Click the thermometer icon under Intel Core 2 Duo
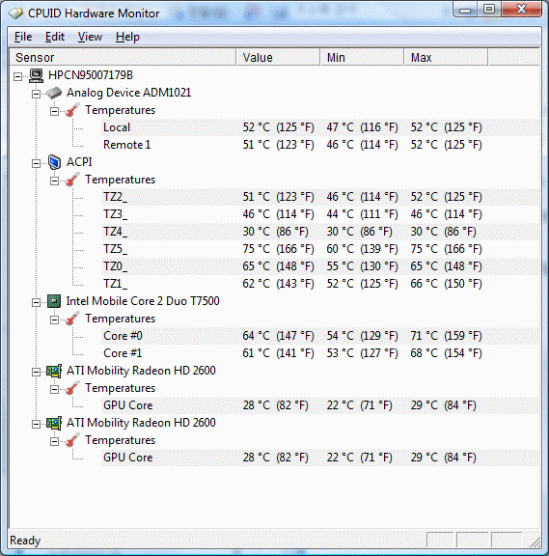549x556 pixels. (x=72, y=319)
